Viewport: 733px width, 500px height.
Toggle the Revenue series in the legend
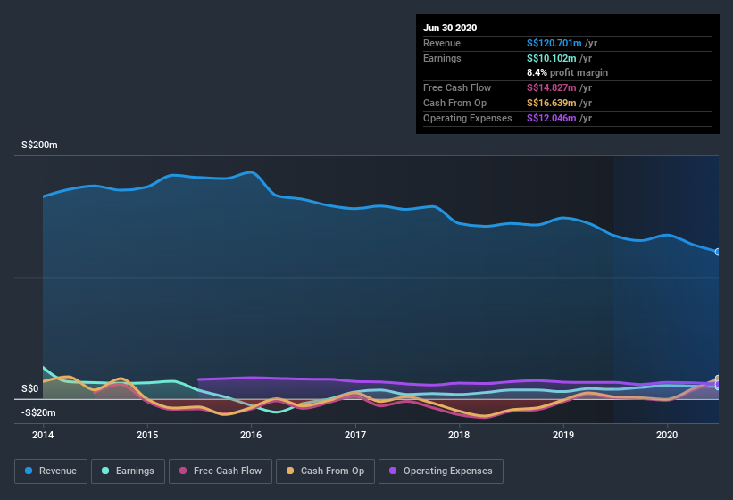[51, 471]
